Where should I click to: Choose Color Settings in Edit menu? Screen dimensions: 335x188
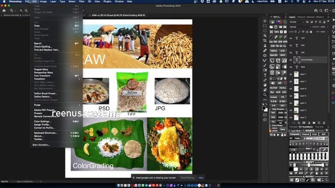pyautogui.click(x=57, y=122)
